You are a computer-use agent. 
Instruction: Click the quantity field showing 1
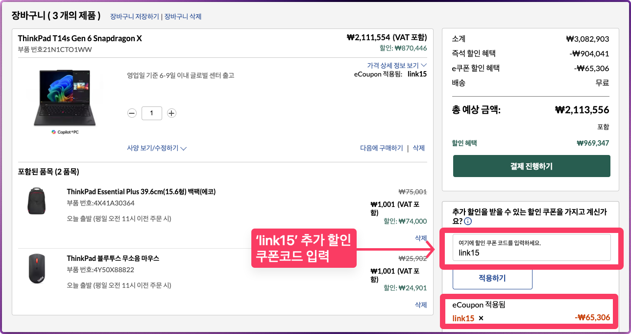pos(152,113)
